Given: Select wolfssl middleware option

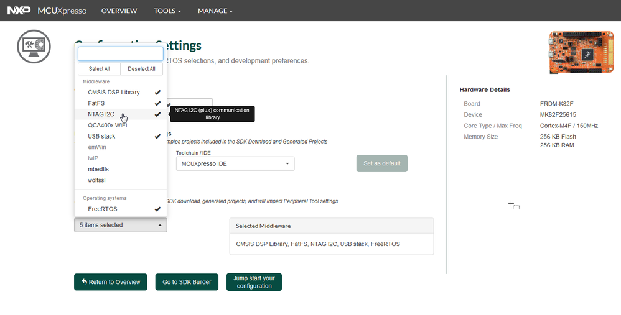Looking at the screenshot, I should click(x=120, y=180).
